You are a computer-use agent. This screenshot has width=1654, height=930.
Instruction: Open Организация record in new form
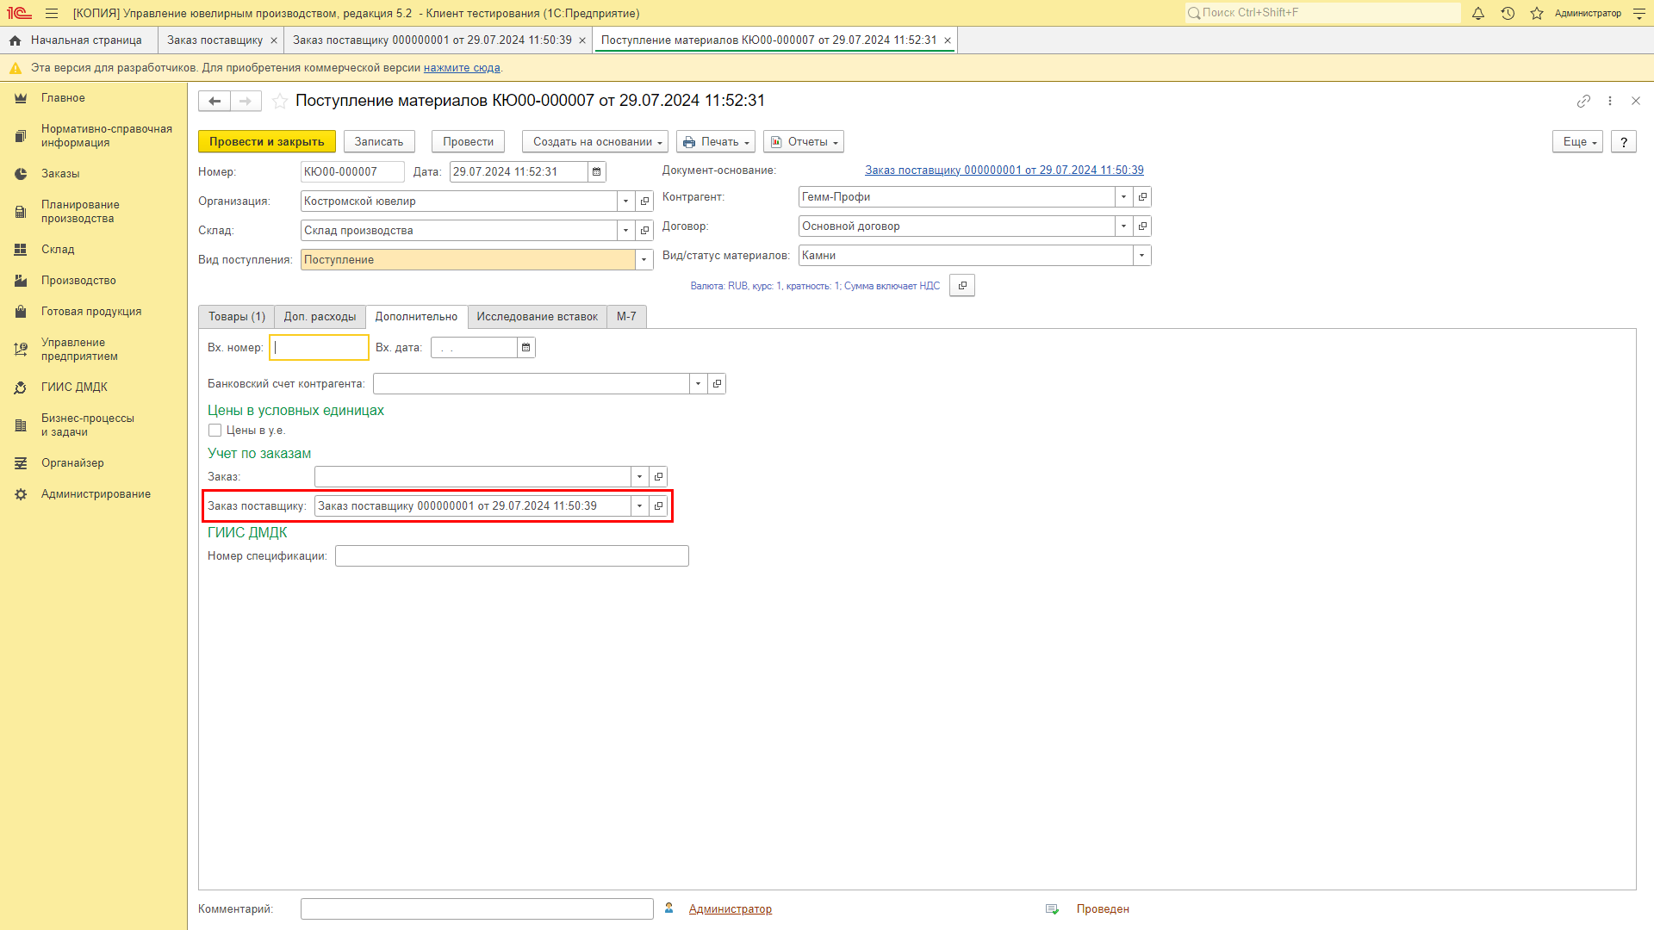pos(644,201)
